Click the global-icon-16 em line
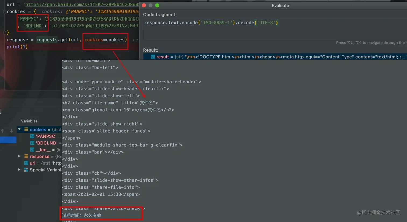 118,110
